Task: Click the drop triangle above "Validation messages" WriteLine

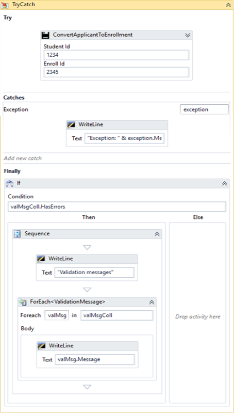Action: point(87,247)
